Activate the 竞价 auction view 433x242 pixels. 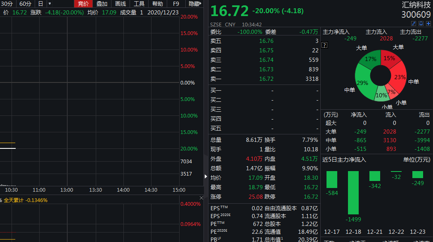point(83,4)
